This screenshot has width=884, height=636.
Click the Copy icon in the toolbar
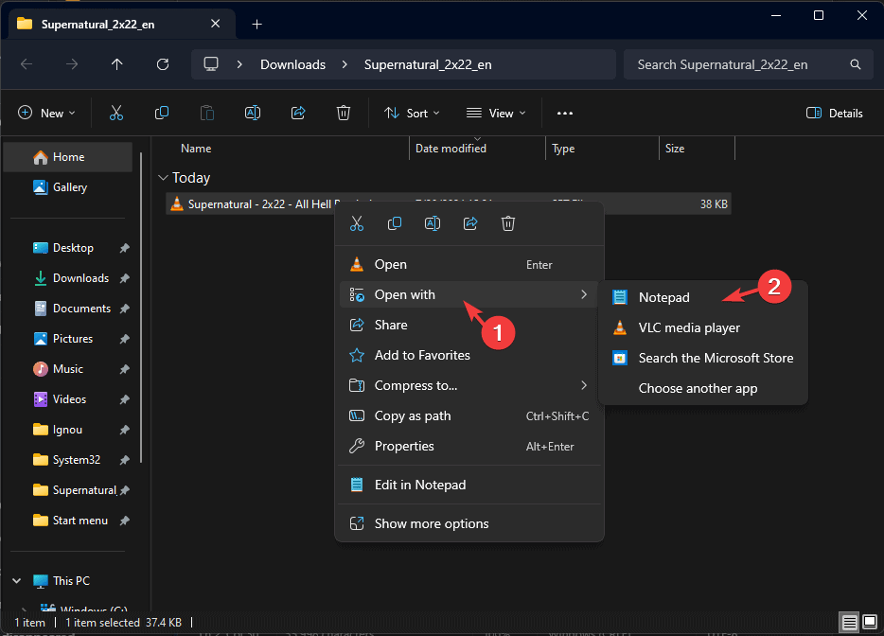point(162,113)
